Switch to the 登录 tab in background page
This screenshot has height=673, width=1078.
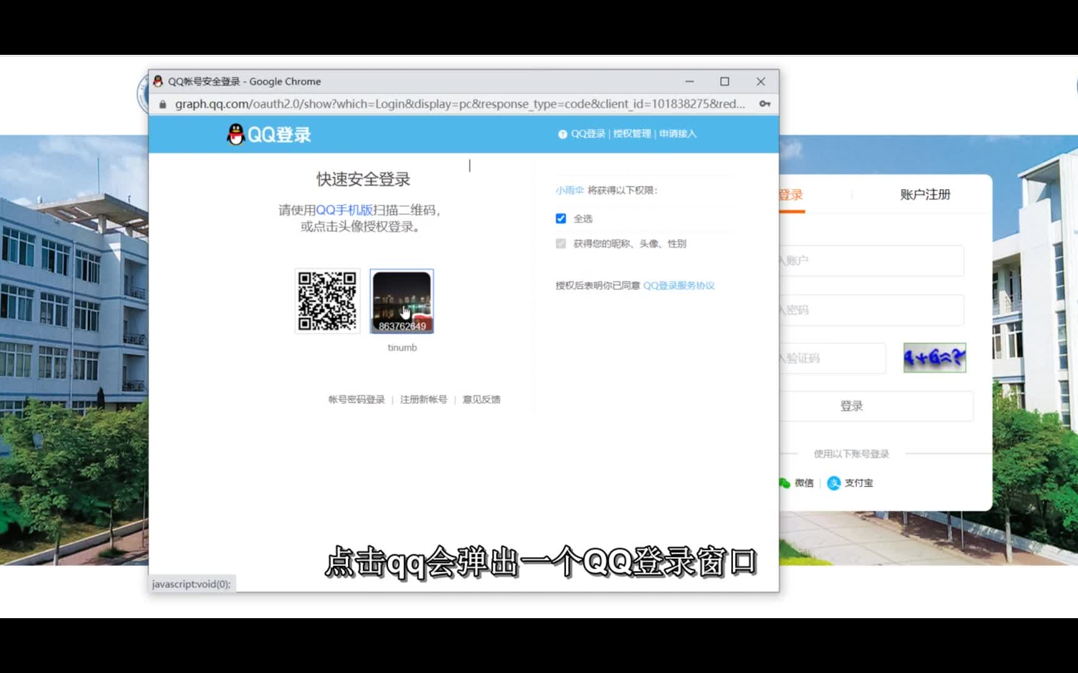pos(791,195)
